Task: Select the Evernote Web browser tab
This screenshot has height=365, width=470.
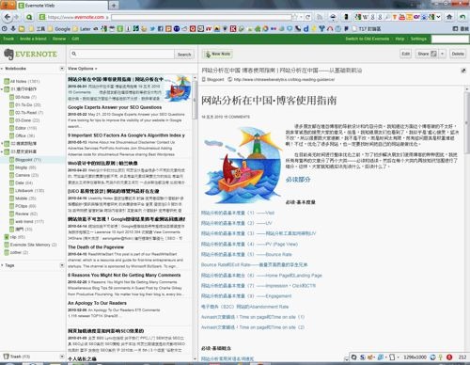Action: [62, 6]
